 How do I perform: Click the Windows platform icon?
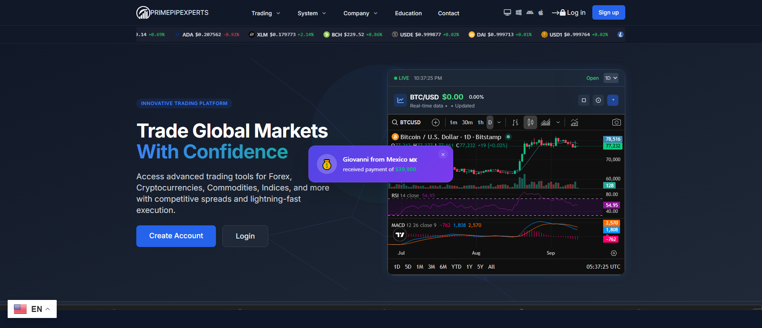pyautogui.click(x=519, y=12)
